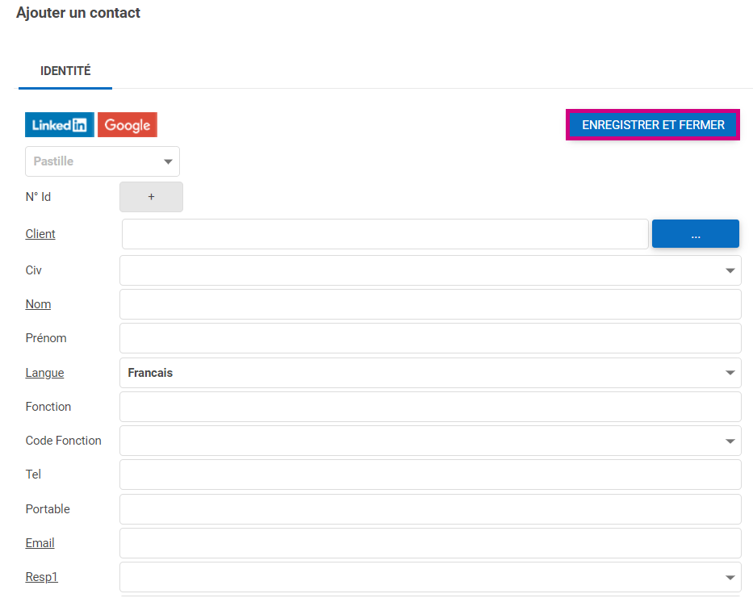Viewport: 753px width, 598px height.
Task: Click the Google import icon
Action: [128, 125]
